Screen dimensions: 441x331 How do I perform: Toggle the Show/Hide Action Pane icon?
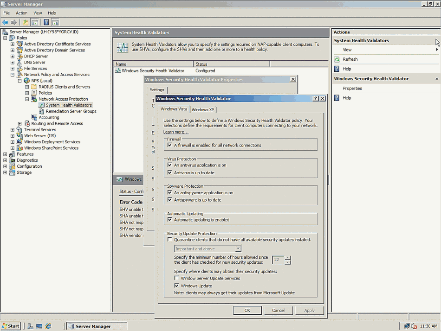tap(55, 22)
